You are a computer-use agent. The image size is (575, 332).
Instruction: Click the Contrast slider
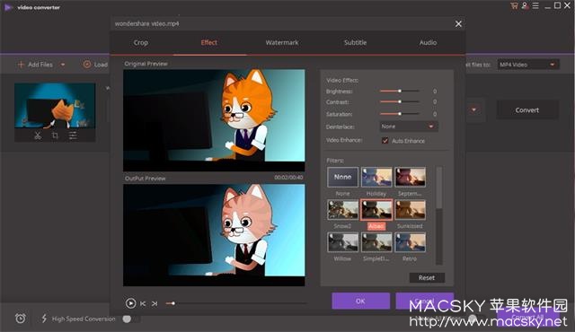[400, 101]
